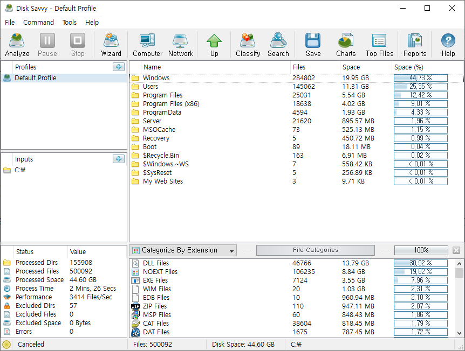Sort by the Space (%) column header
Image resolution: width=465 pixels, height=351 pixels.
[427, 67]
